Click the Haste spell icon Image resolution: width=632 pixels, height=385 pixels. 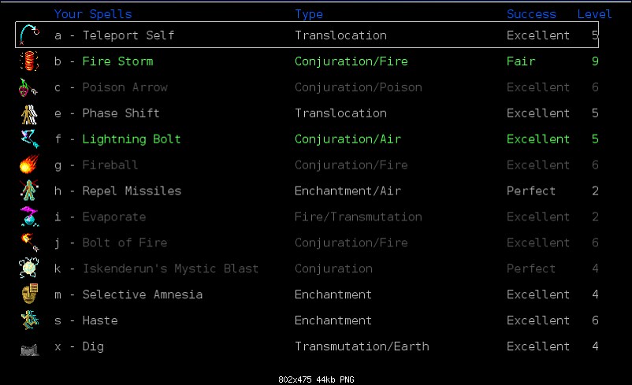tap(29, 320)
